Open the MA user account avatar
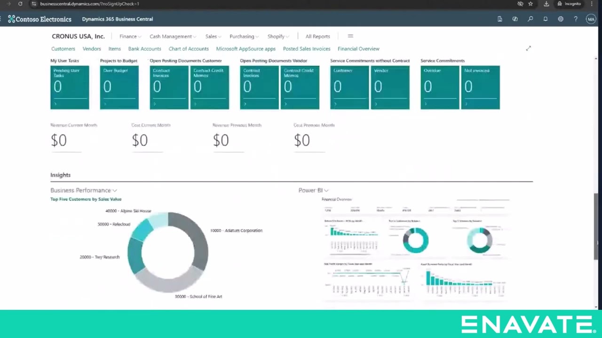 (591, 19)
